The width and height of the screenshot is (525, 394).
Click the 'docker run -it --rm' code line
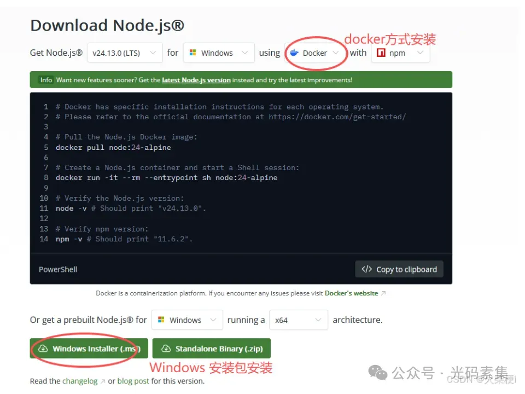(x=166, y=177)
